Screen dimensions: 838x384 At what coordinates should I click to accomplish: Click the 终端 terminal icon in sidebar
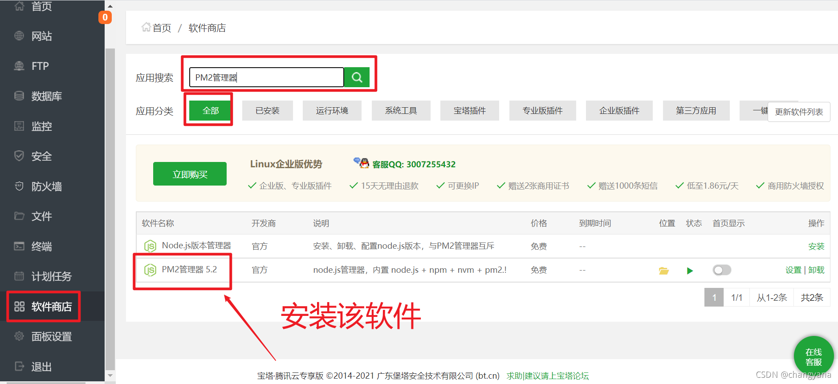click(19, 246)
